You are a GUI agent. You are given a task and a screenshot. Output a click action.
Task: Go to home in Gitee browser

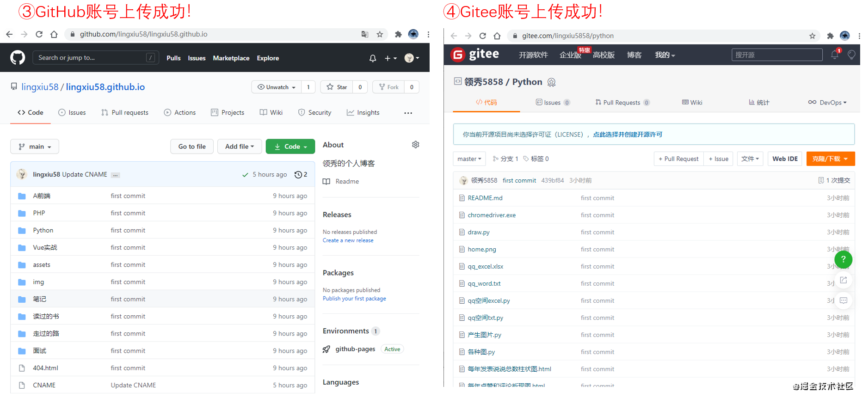point(497,36)
